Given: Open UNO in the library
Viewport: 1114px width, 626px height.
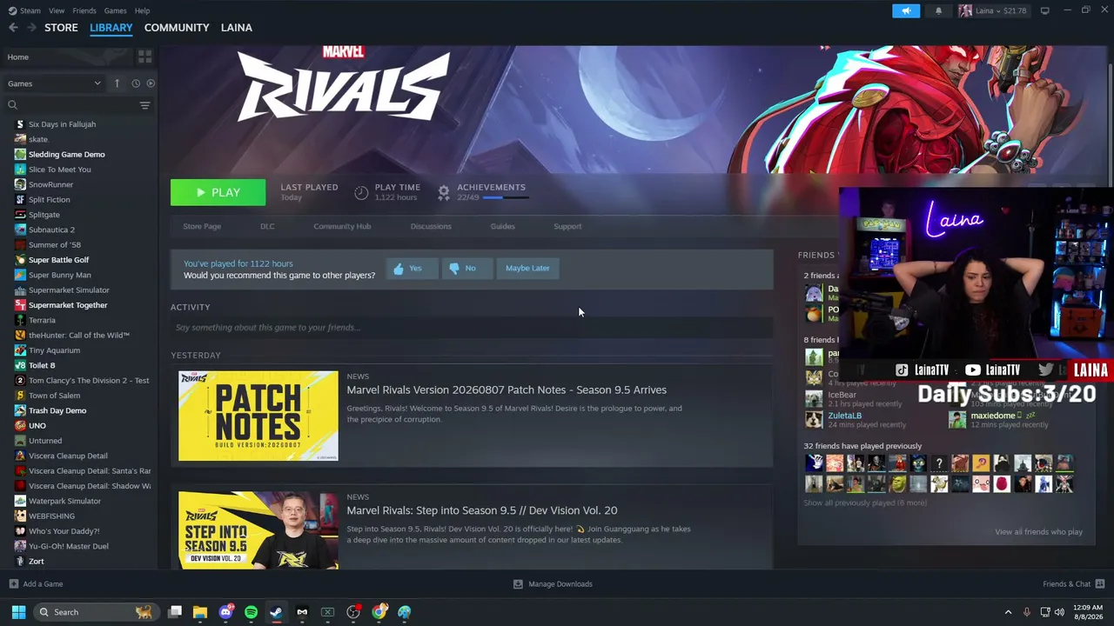Looking at the screenshot, I should [37, 426].
